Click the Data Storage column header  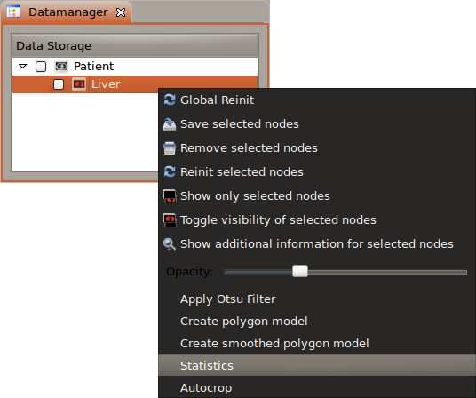coord(135,46)
